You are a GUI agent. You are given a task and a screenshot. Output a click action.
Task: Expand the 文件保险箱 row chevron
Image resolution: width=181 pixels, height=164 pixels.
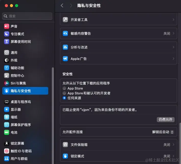pyautogui.click(x=173, y=145)
